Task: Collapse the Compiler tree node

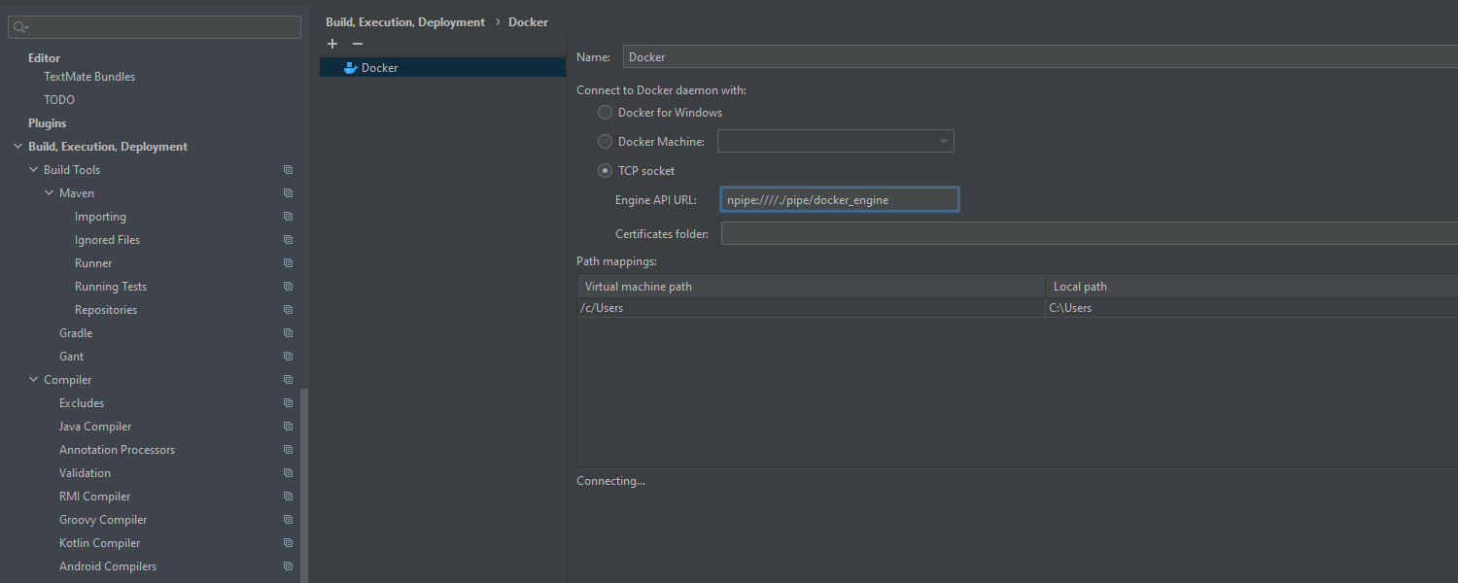Action: [x=33, y=380]
